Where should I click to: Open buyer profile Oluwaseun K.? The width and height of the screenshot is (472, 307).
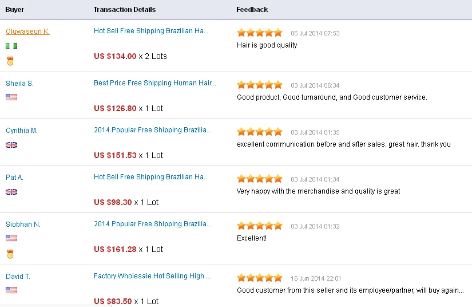(27, 32)
